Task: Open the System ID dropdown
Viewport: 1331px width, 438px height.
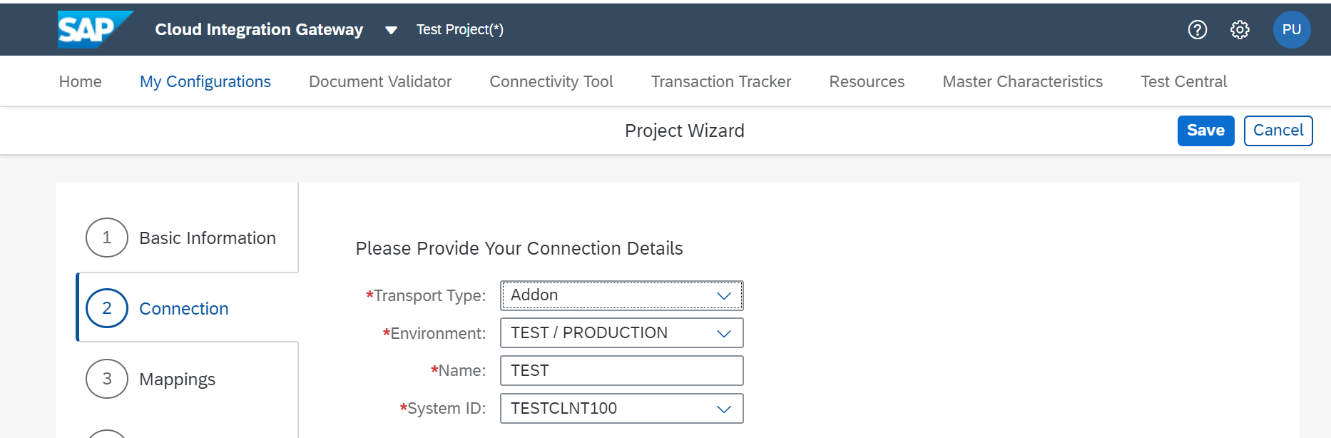Action: pos(723,408)
